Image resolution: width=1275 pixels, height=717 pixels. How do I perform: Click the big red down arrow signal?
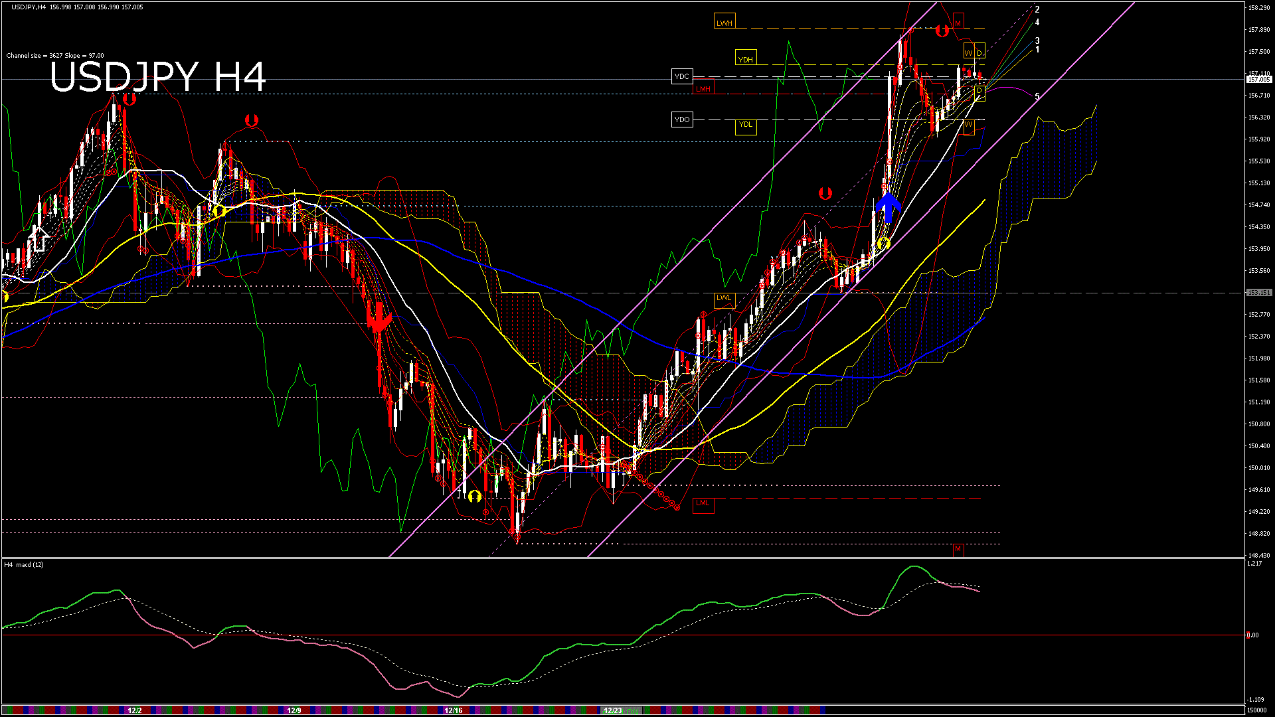click(x=379, y=319)
